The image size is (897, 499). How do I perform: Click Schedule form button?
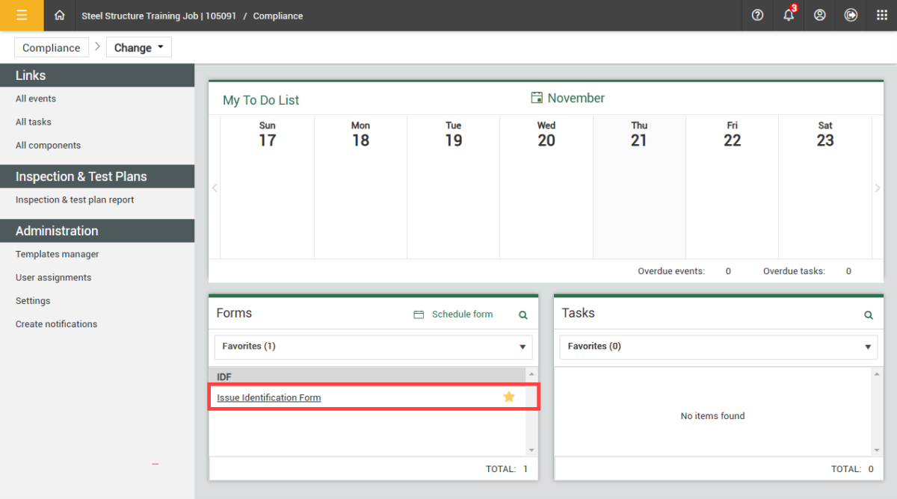tap(454, 314)
